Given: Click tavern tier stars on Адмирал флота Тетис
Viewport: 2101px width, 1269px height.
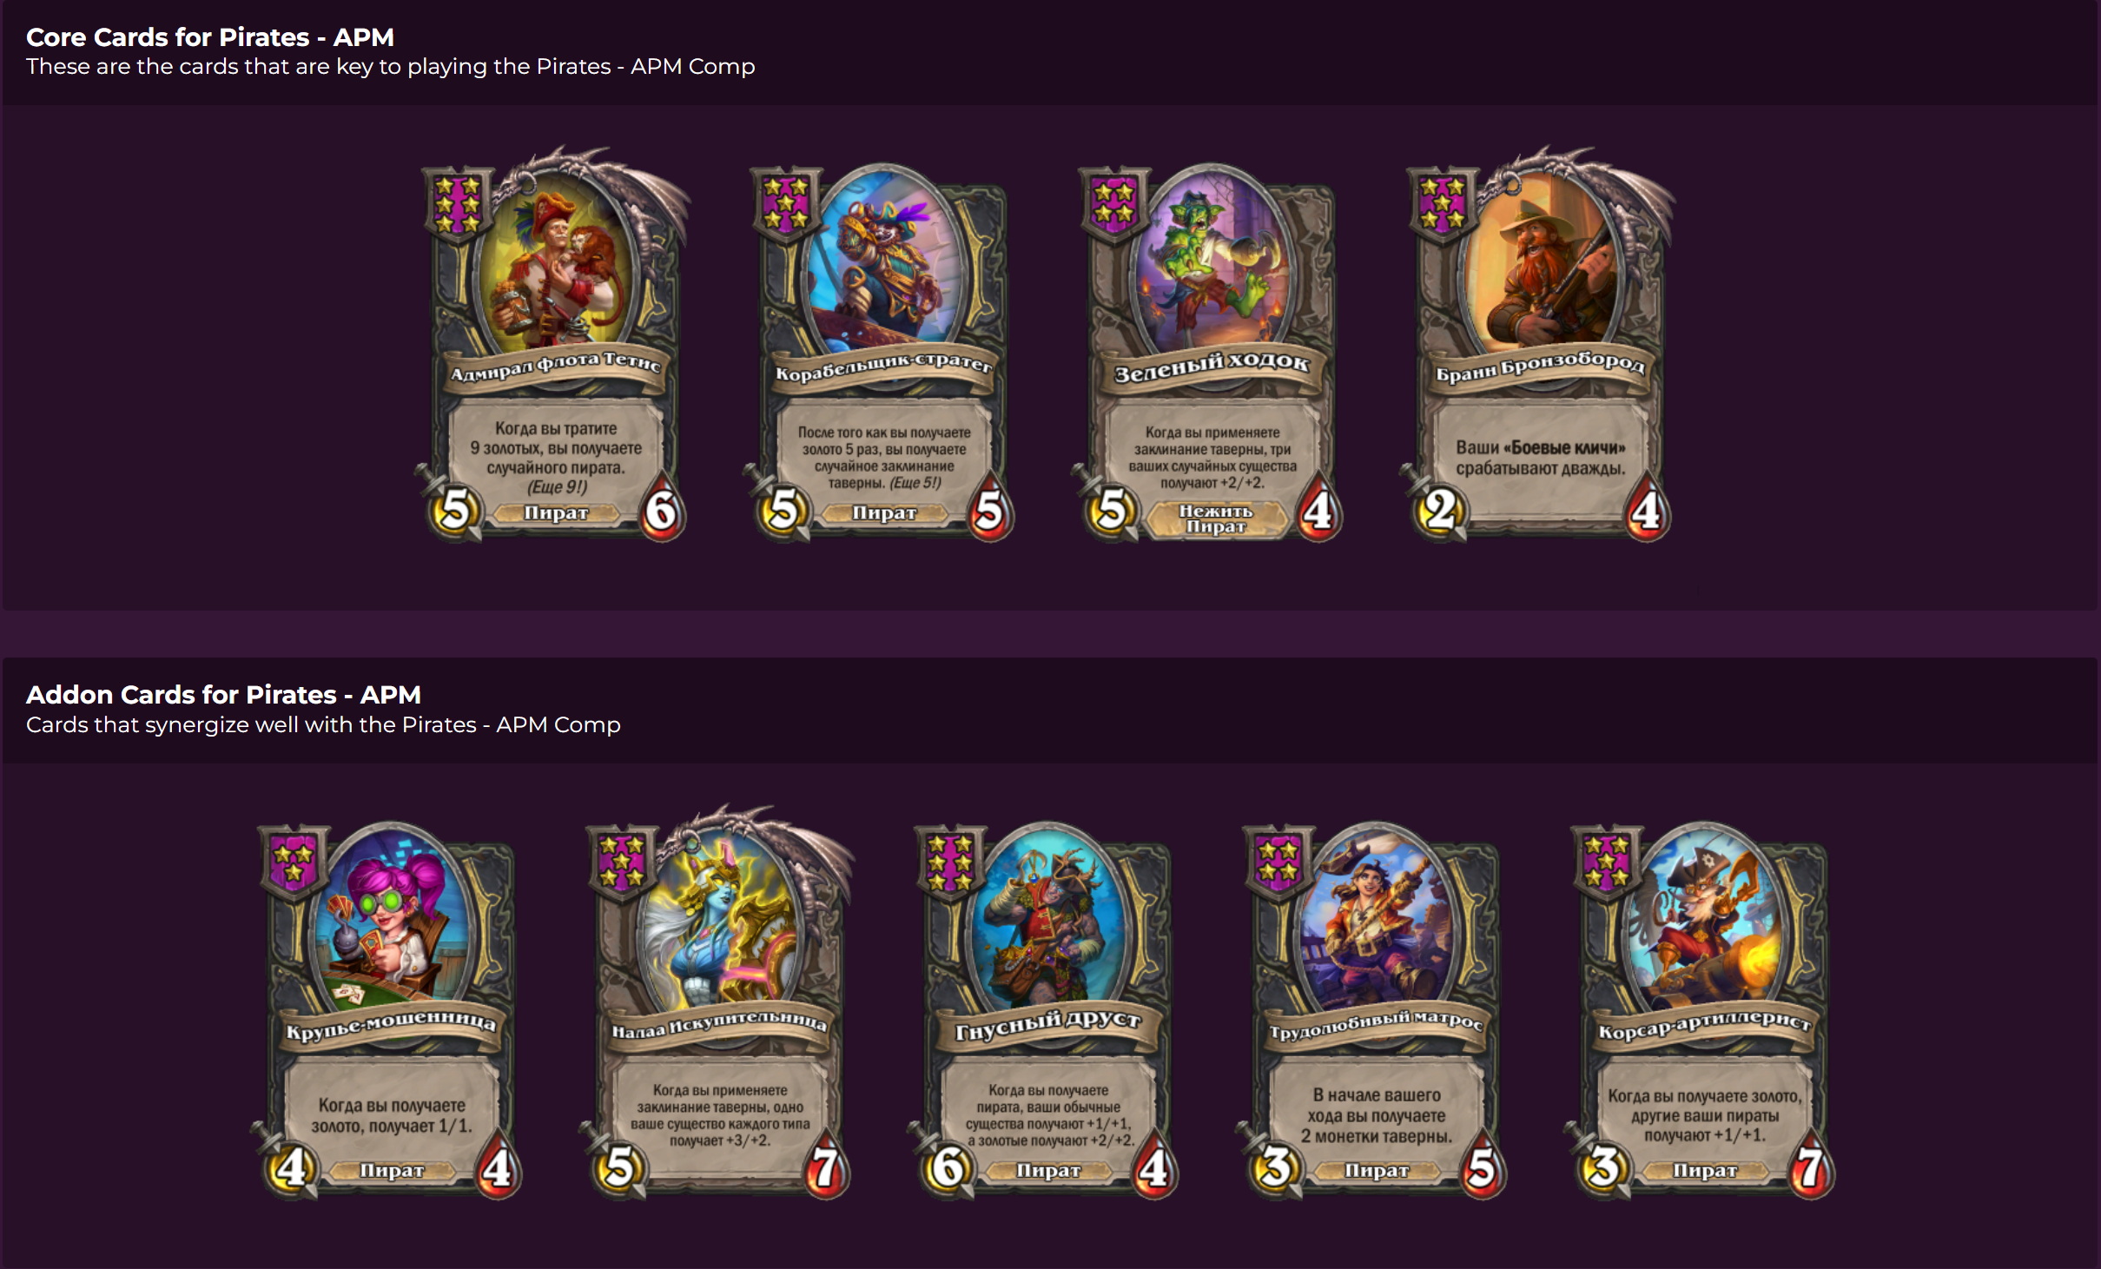Looking at the screenshot, I should [x=458, y=204].
